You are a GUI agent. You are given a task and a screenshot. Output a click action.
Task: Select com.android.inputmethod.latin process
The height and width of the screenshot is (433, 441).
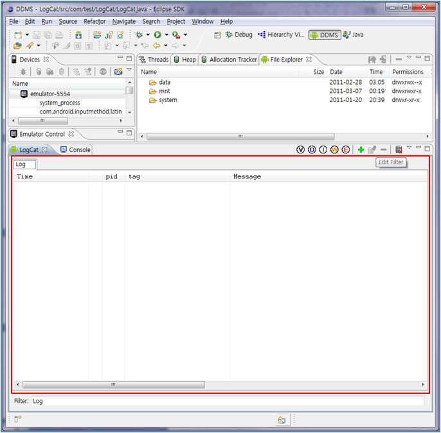pos(80,112)
